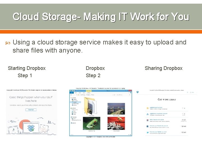Click the Dropbox box logo on laptop illustration
This screenshot has width=202, height=151.
pos(31,128)
